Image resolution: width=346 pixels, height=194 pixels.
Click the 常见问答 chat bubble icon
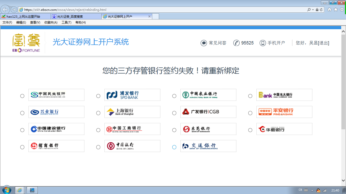click(204, 43)
